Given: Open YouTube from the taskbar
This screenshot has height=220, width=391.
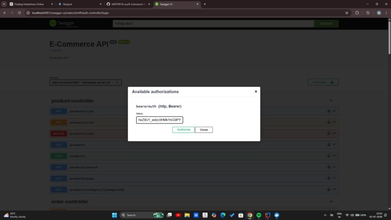Looking at the screenshot, I should (x=178, y=215).
